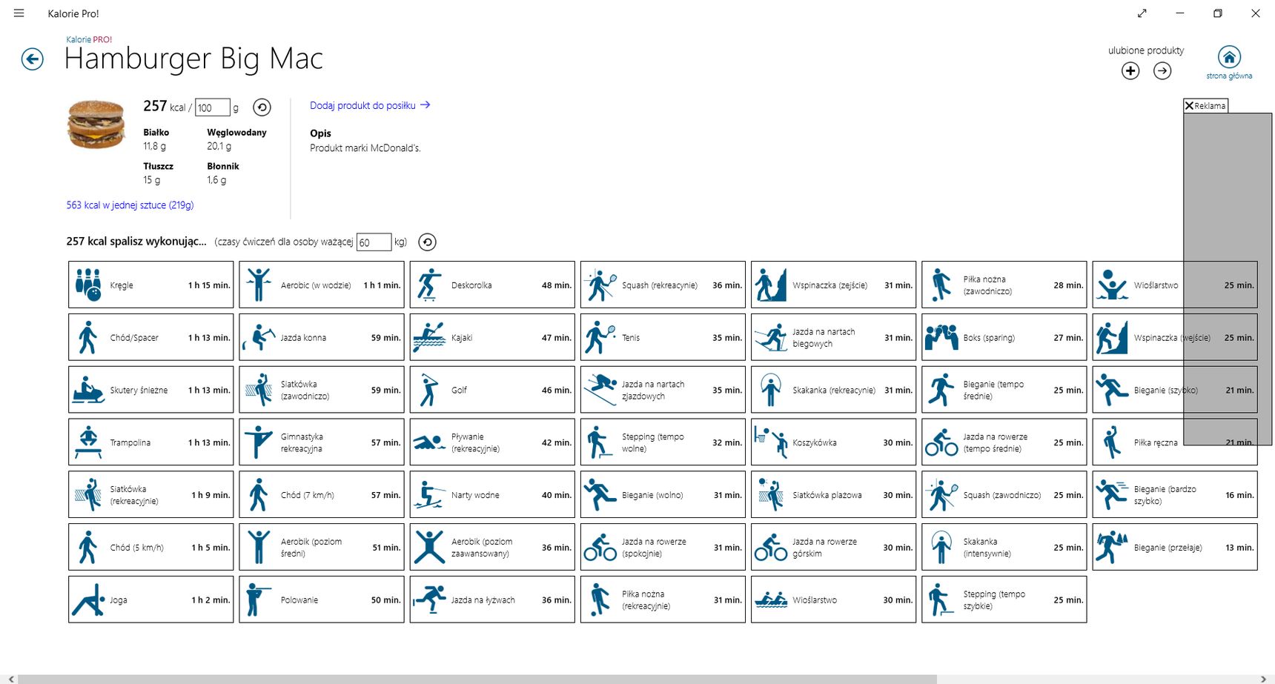Screen dimensions: 1275x684
Task: Select the Golf icon
Action: [x=429, y=390]
